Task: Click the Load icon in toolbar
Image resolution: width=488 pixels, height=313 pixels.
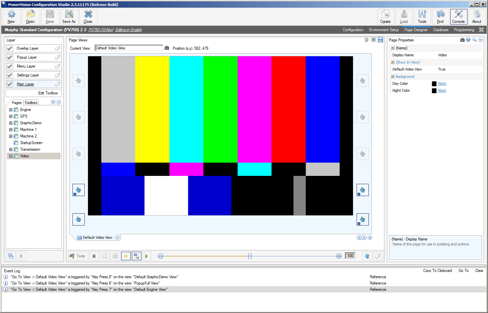Action: click(x=404, y=17)
